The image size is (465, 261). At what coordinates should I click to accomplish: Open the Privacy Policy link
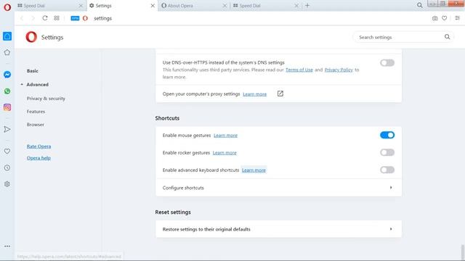pyautogui.click(x=339, y=70)
